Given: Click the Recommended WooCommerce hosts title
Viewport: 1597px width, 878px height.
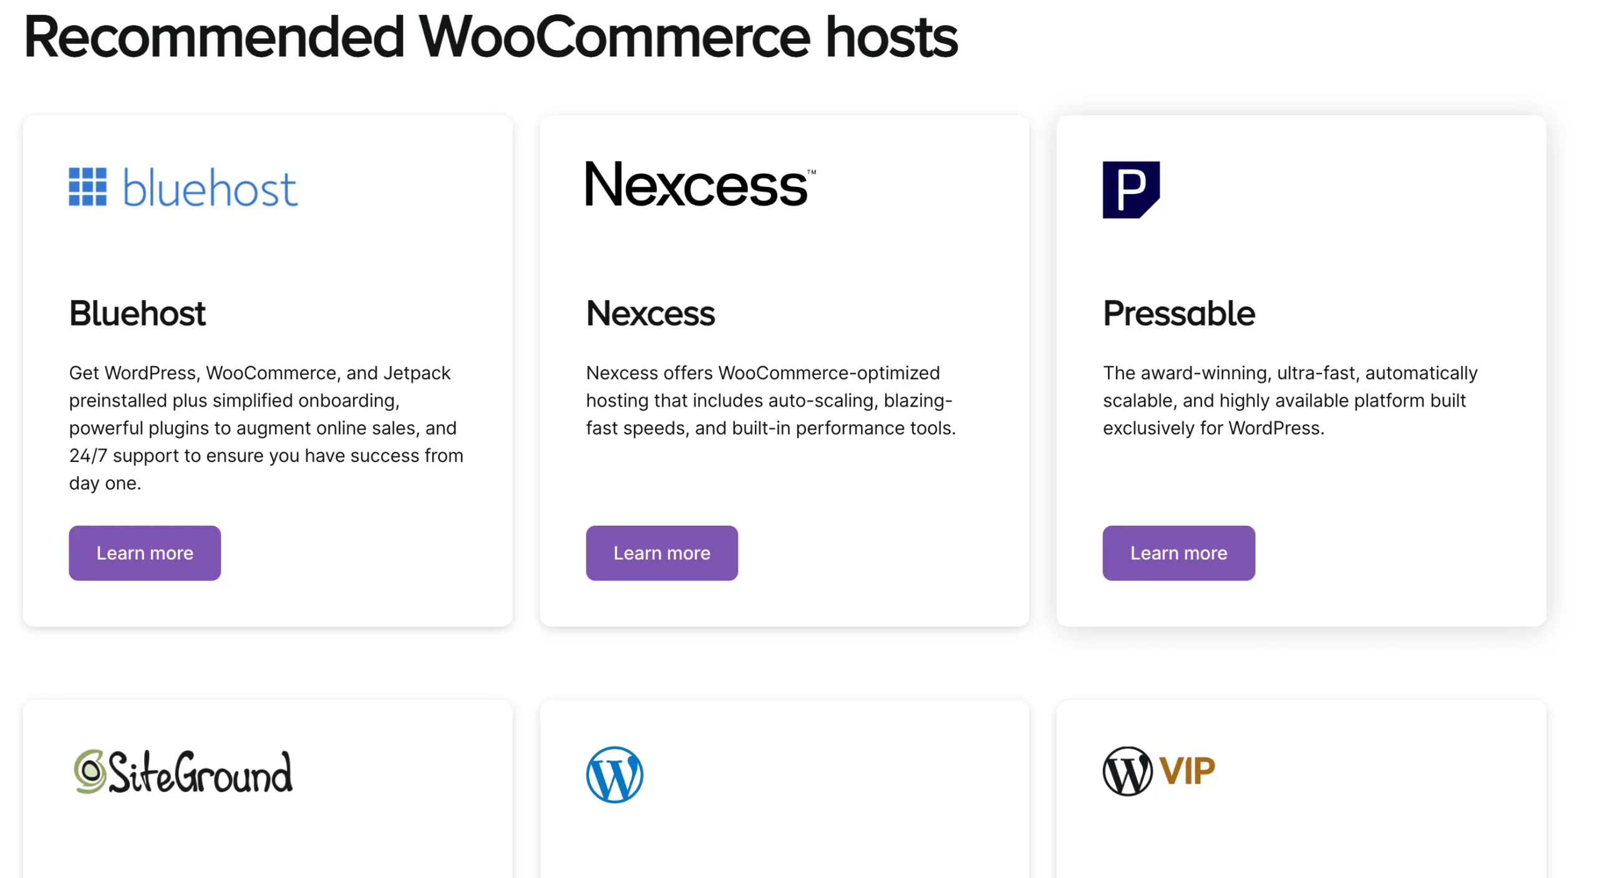Looking at the screenshot, I should click(x=490, y=37).
